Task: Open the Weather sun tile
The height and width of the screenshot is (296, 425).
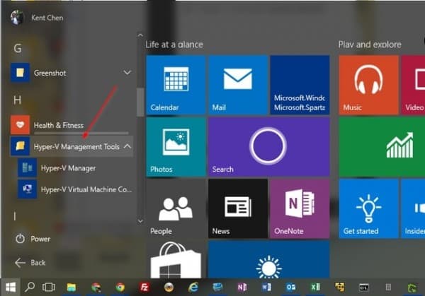Action: [x=269, y=259]
